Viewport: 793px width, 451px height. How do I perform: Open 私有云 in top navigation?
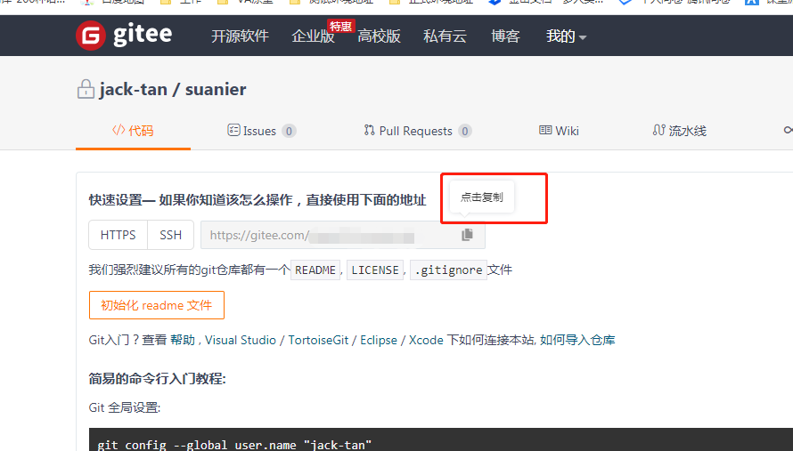[x=445, y=36]
